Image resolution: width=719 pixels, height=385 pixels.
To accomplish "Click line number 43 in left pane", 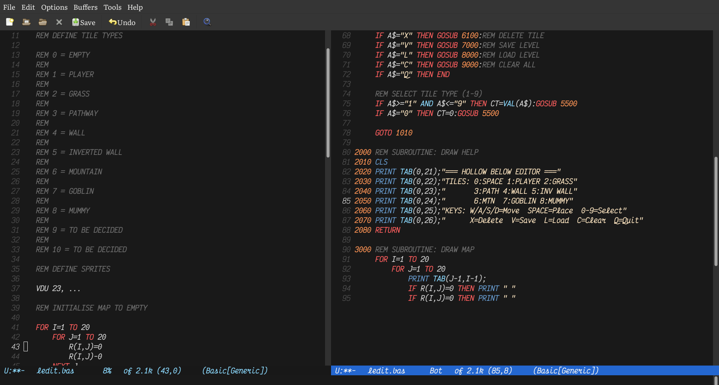I will 15,347.
